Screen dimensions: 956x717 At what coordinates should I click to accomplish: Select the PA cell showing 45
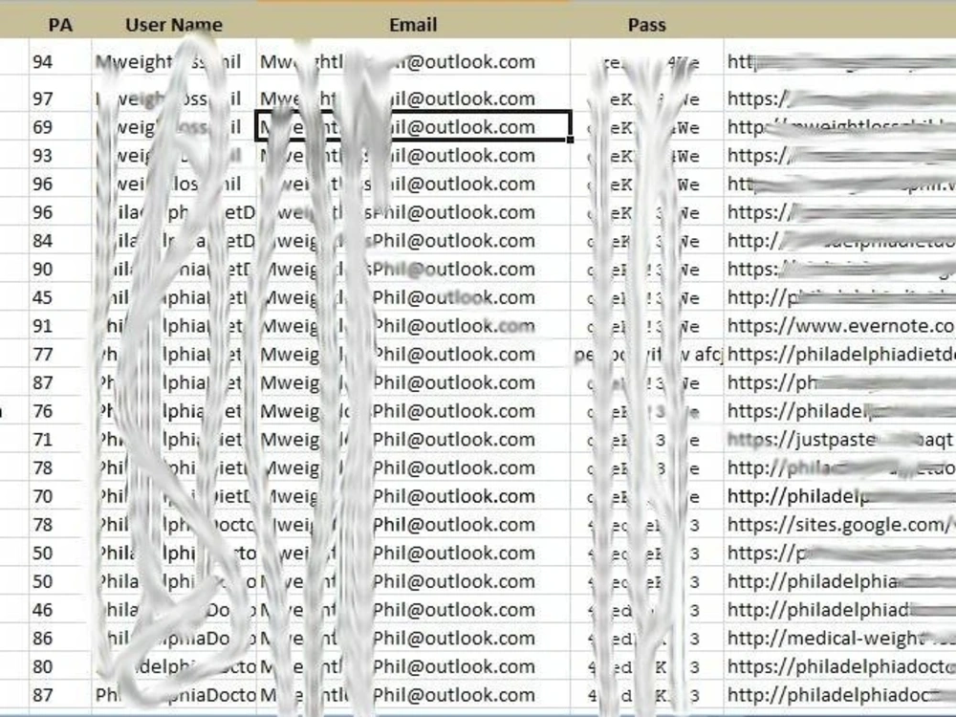(x=59, y=297)
